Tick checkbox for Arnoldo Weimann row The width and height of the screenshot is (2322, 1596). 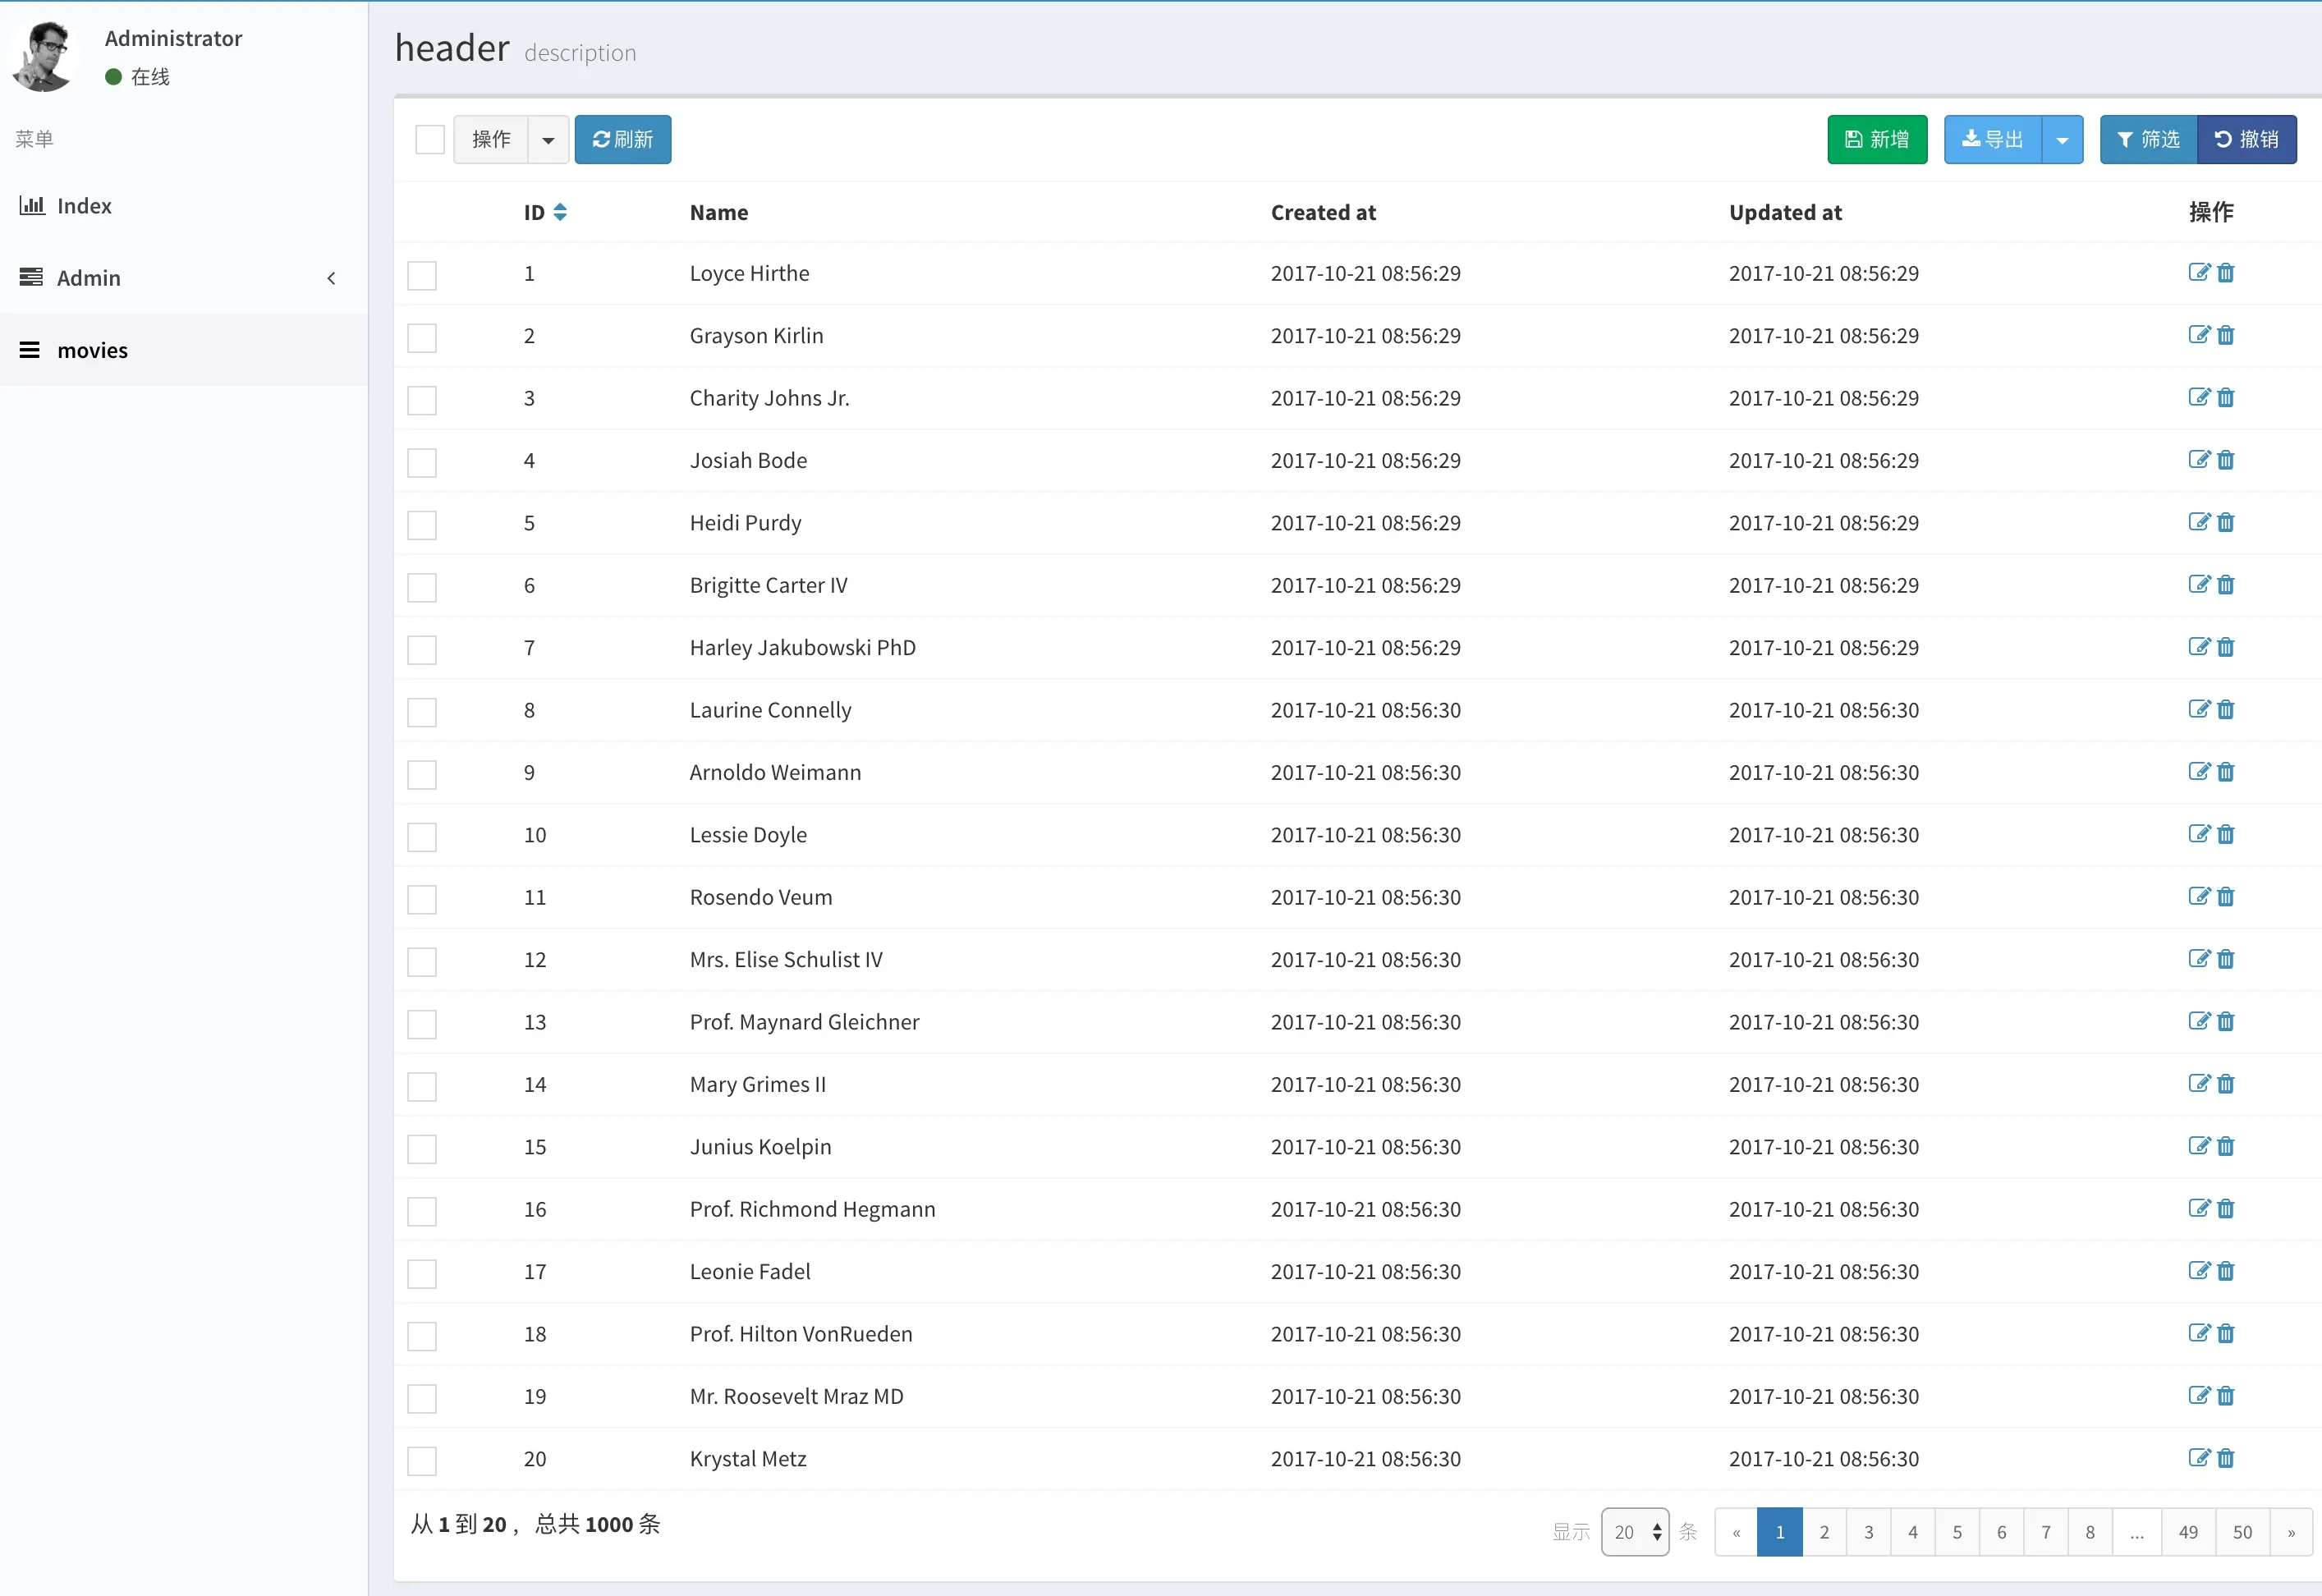[422, 775]
